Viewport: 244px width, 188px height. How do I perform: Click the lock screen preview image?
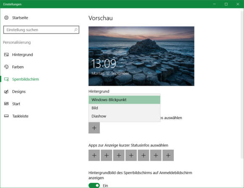141,56
